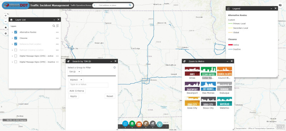Screen dimensions: 286x131
Task: Close the Search by TIM ID panel
Action: (115, 61)
